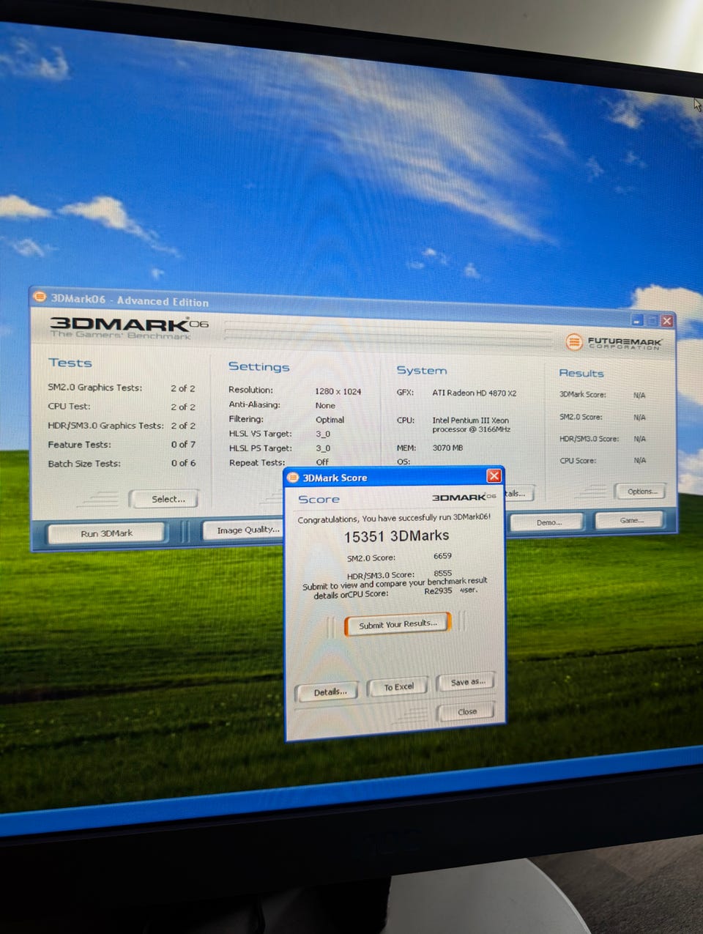Open the Details button in Score dialog
This screenshot has width=703, height=934.
point(327,692)
